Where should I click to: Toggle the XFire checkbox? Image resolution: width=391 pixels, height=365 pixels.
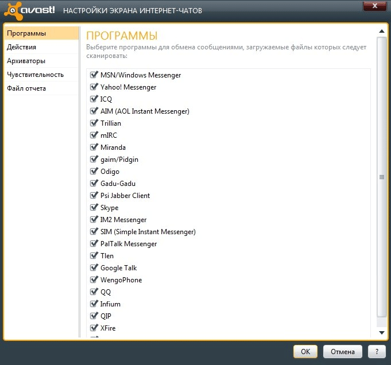[x=94, y=328]
